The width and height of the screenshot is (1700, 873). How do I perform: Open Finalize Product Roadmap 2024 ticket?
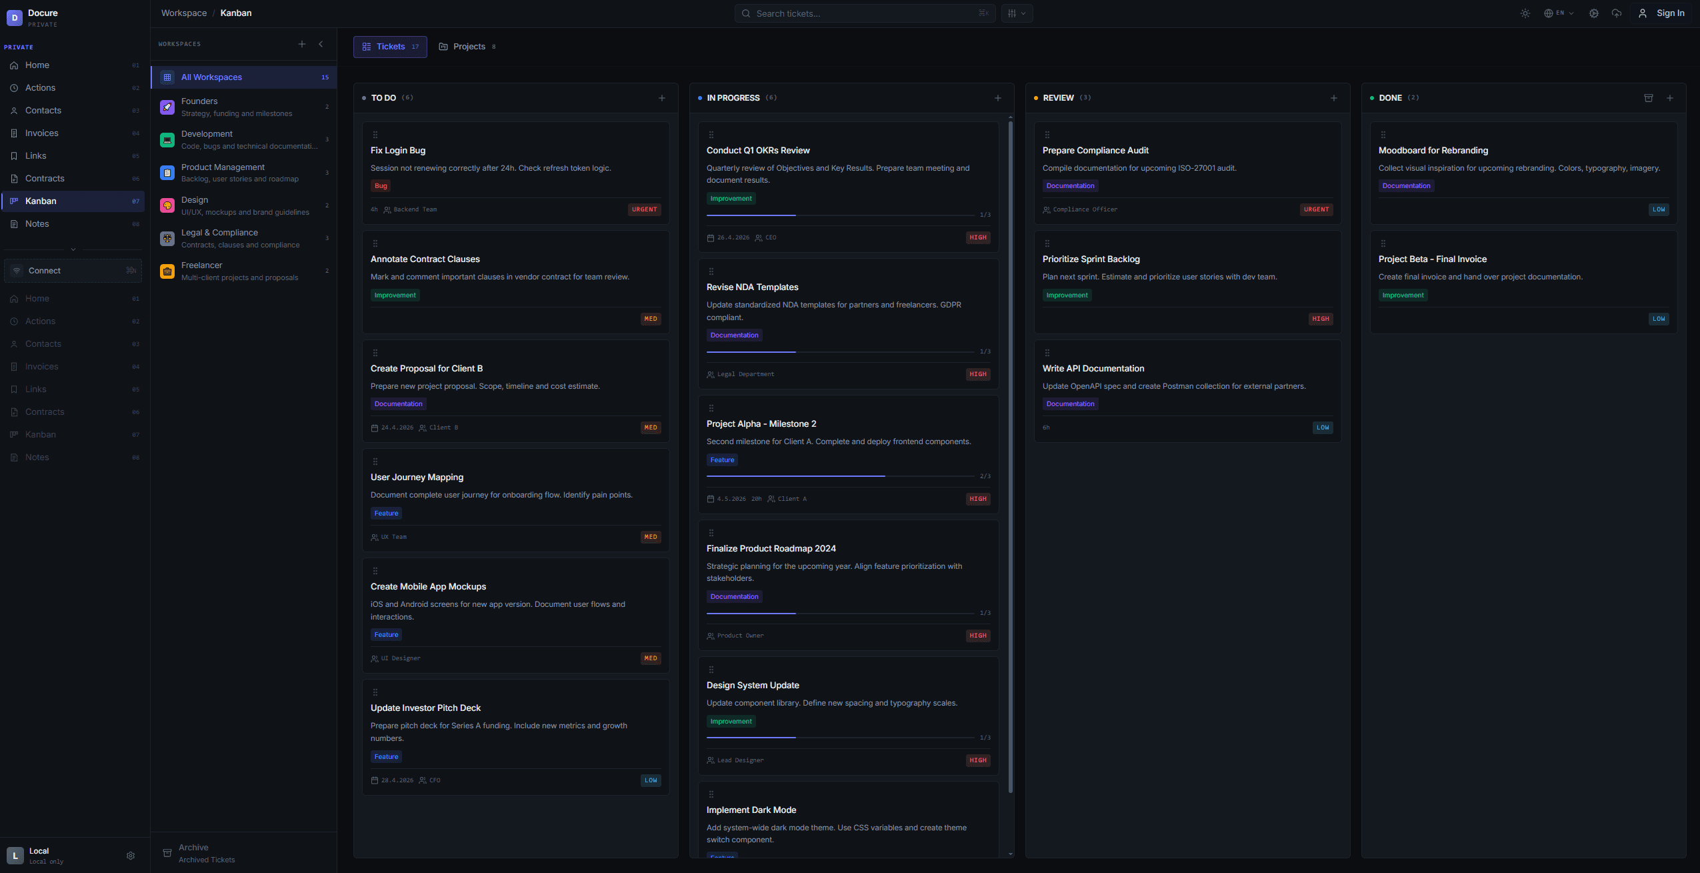(x=848, y=585)
